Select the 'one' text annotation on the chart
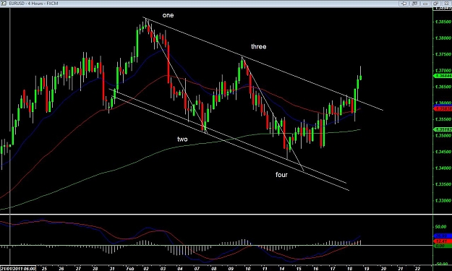The image size is (452, 271). coord(168,15)
